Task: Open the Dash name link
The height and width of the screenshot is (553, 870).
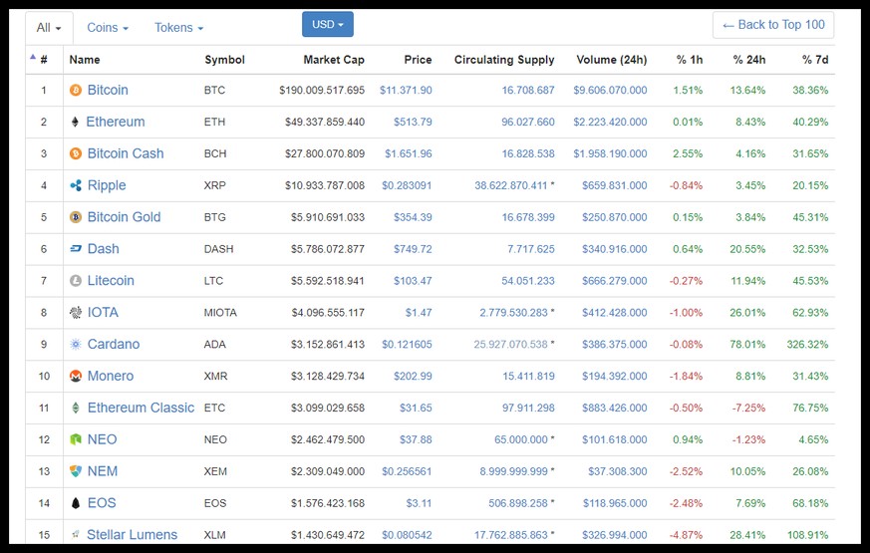Action: point(104,249)
